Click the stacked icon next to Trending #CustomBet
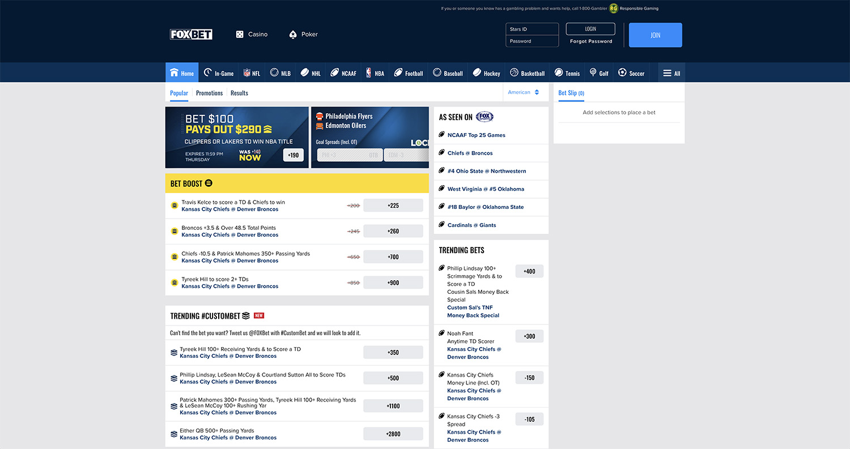Screen dimensions: 850x449 point(246,315)
